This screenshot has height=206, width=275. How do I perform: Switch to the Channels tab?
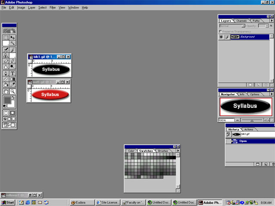point(241,21)
